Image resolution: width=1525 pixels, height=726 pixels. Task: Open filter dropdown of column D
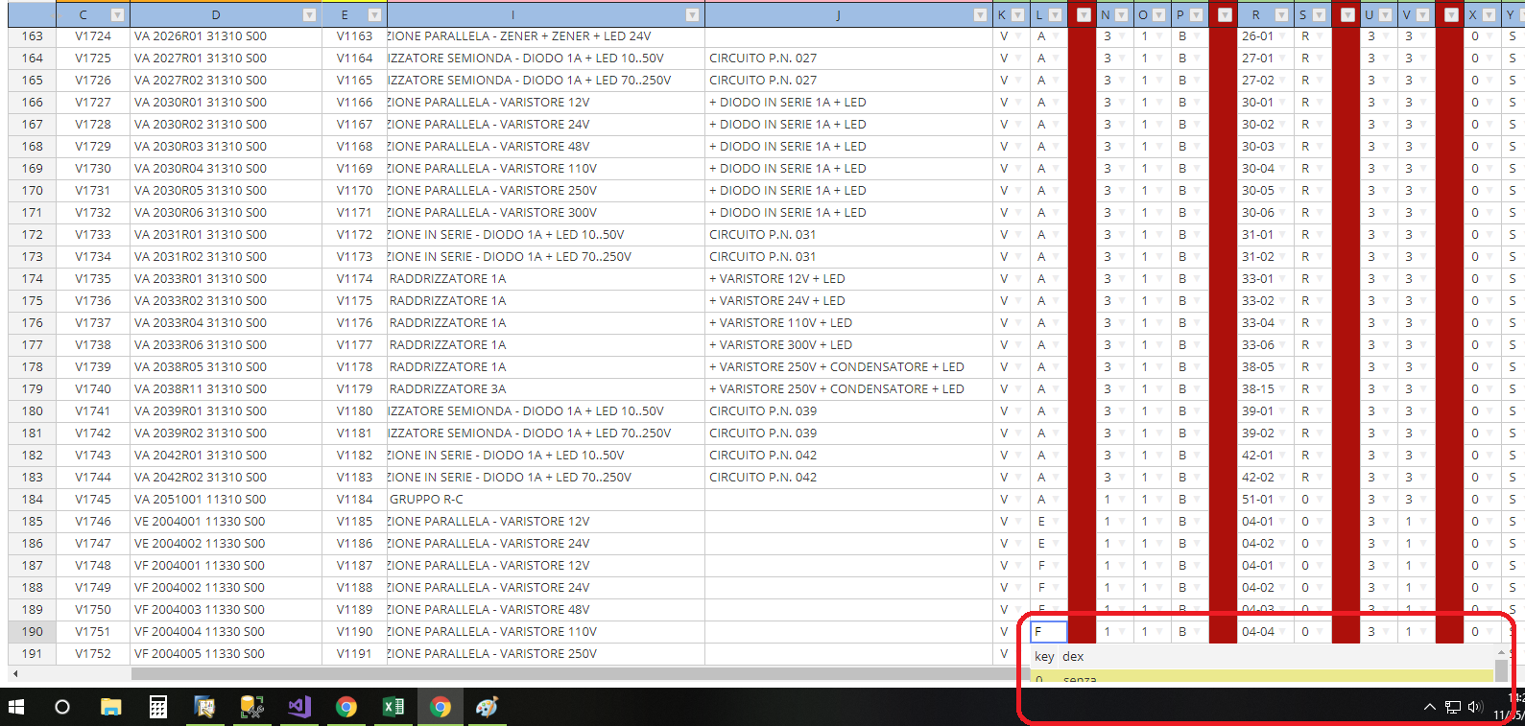309,14
